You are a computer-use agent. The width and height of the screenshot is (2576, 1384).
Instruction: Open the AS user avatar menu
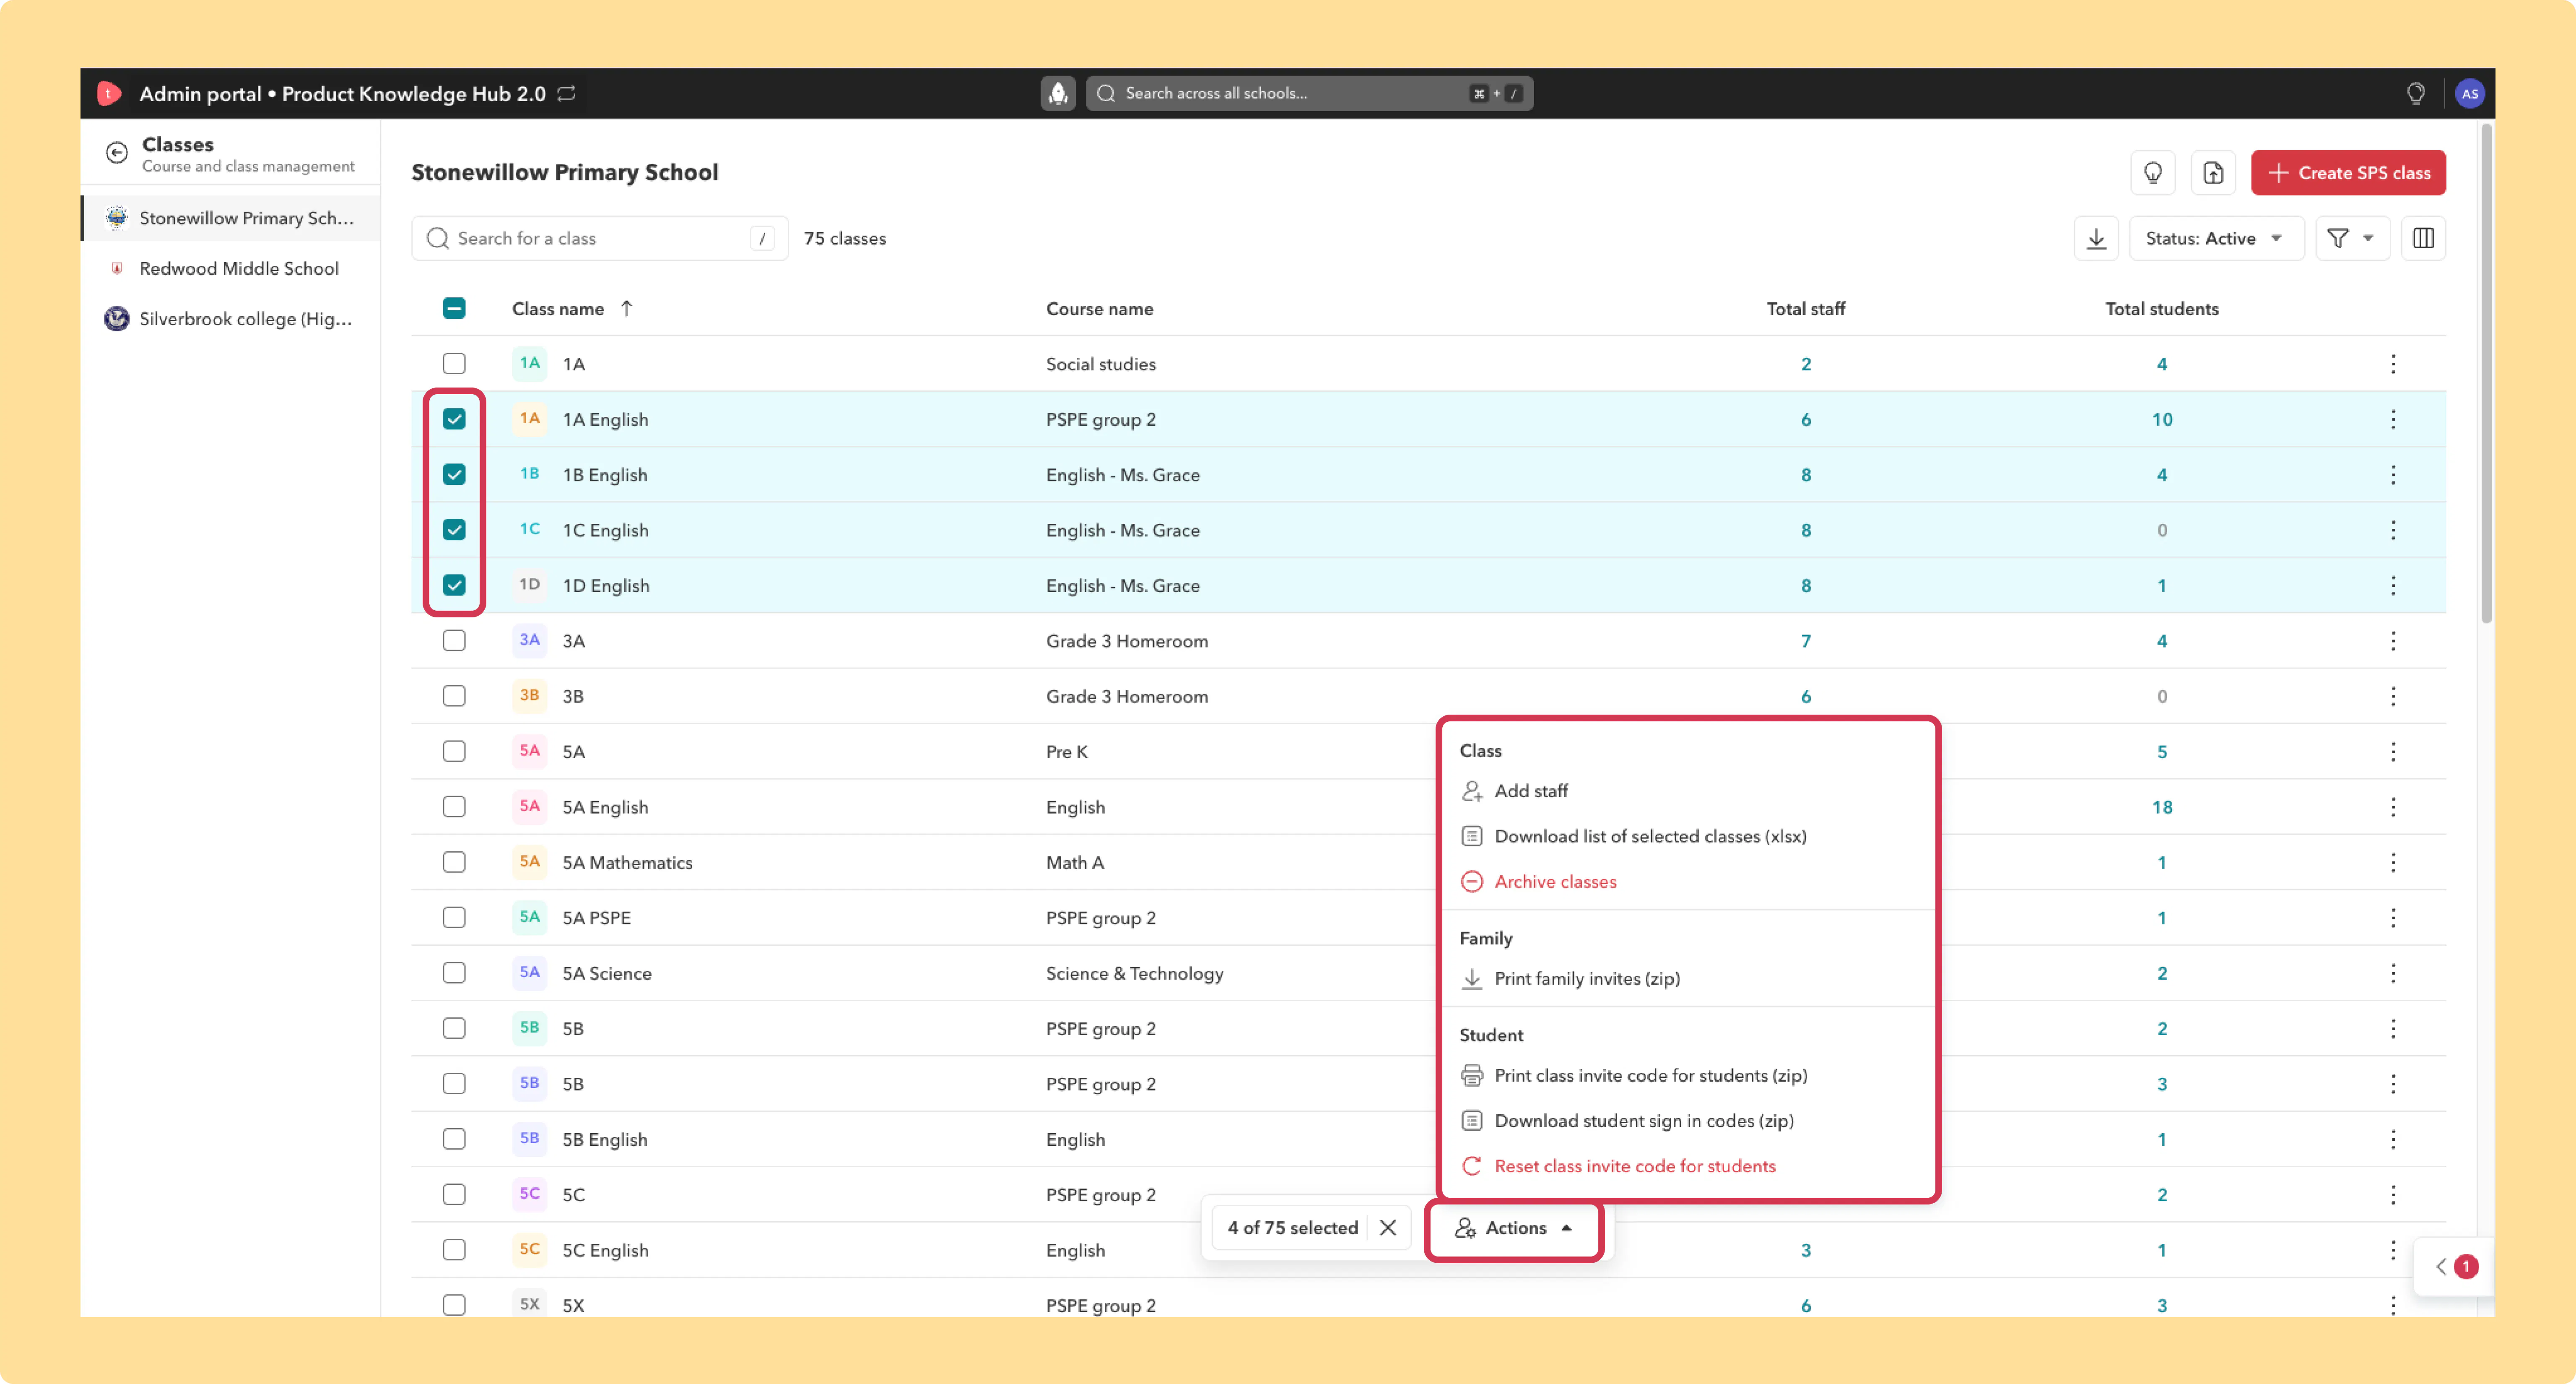pos(2469,93)
